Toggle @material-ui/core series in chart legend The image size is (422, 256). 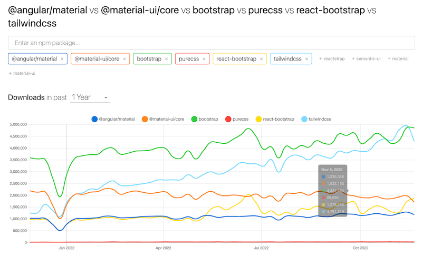(x=163, y=119)
